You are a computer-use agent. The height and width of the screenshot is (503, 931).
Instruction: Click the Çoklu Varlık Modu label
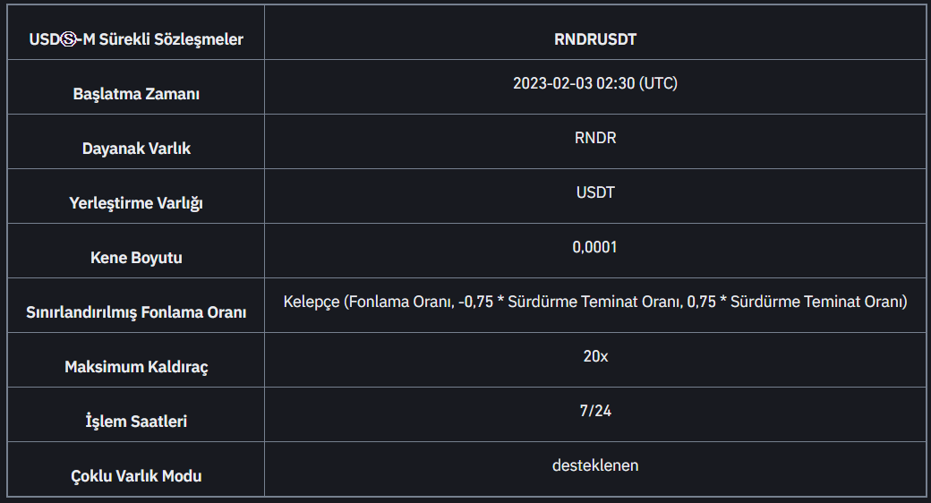[x=136, y=475]
